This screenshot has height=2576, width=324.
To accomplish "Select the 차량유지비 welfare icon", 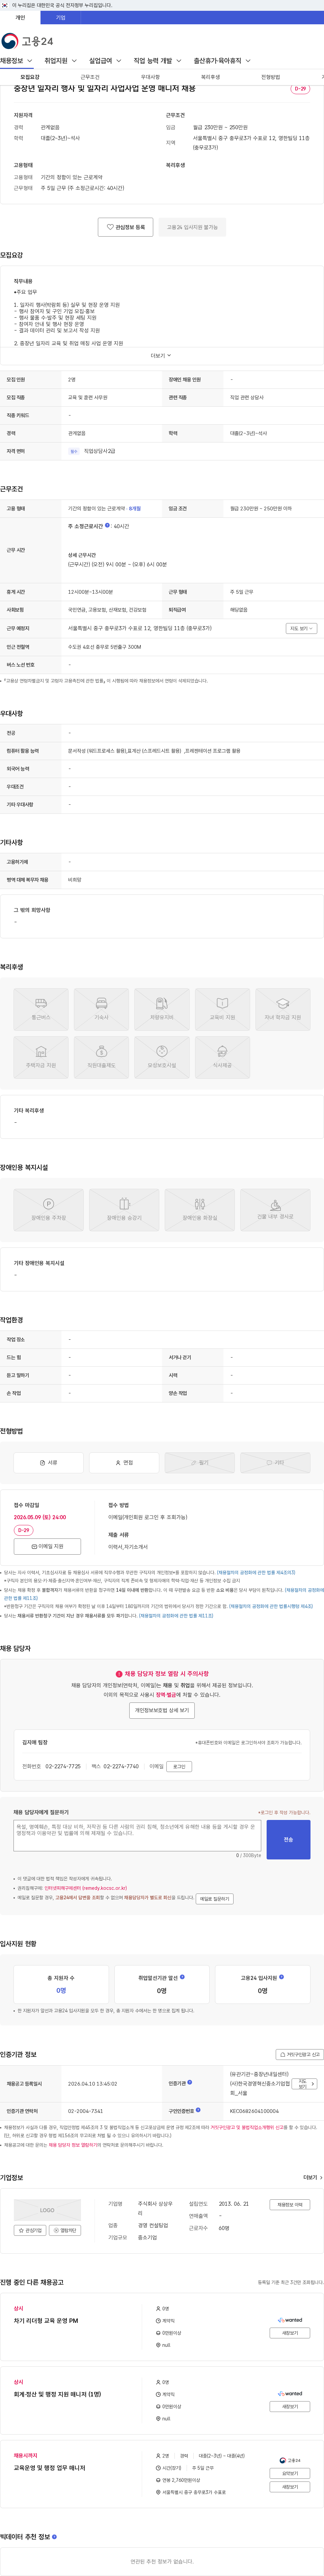I will click(x=162, y=1009).
